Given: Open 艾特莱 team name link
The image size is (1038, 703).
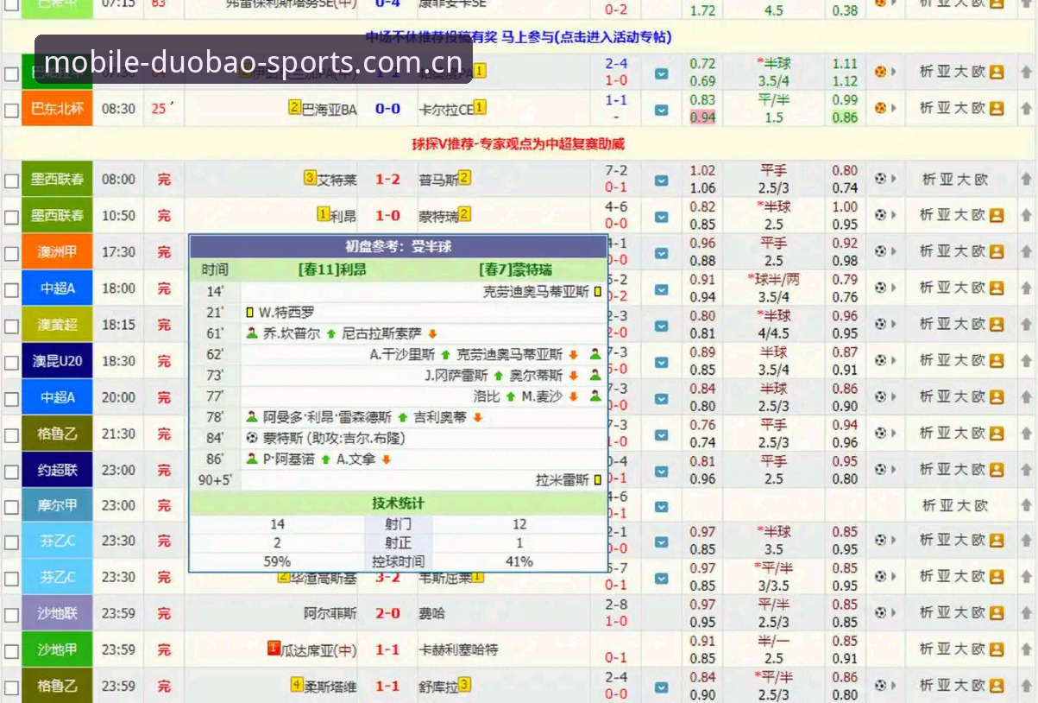Looking at the screenshot, I should 337,180.
